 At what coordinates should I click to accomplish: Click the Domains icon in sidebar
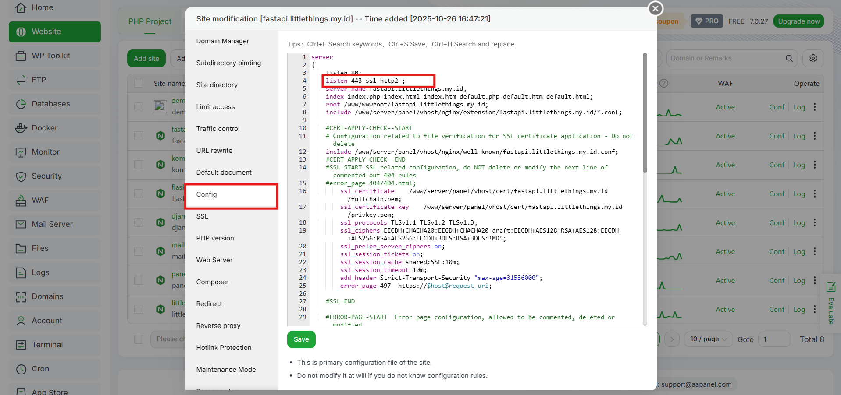pyautogui.click(x=21, y=296)
